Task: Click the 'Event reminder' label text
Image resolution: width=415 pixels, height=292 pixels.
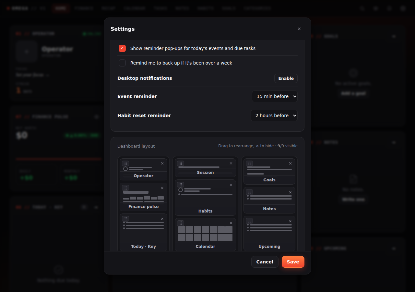Action: (x=137, y=96)
